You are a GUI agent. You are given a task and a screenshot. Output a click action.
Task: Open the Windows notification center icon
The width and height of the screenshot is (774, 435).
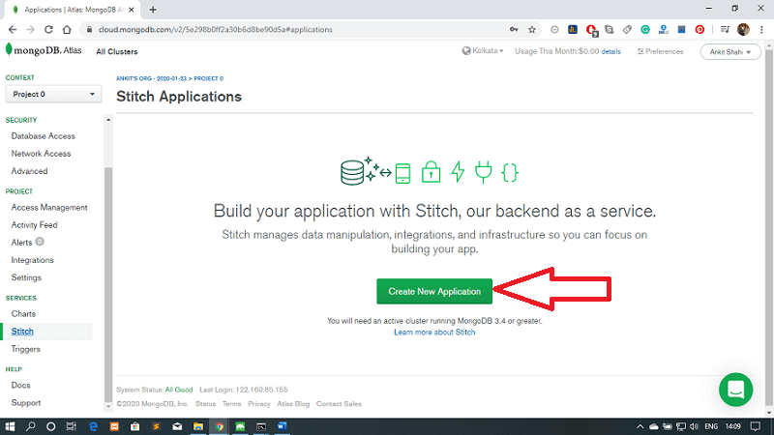click(756, 426)
